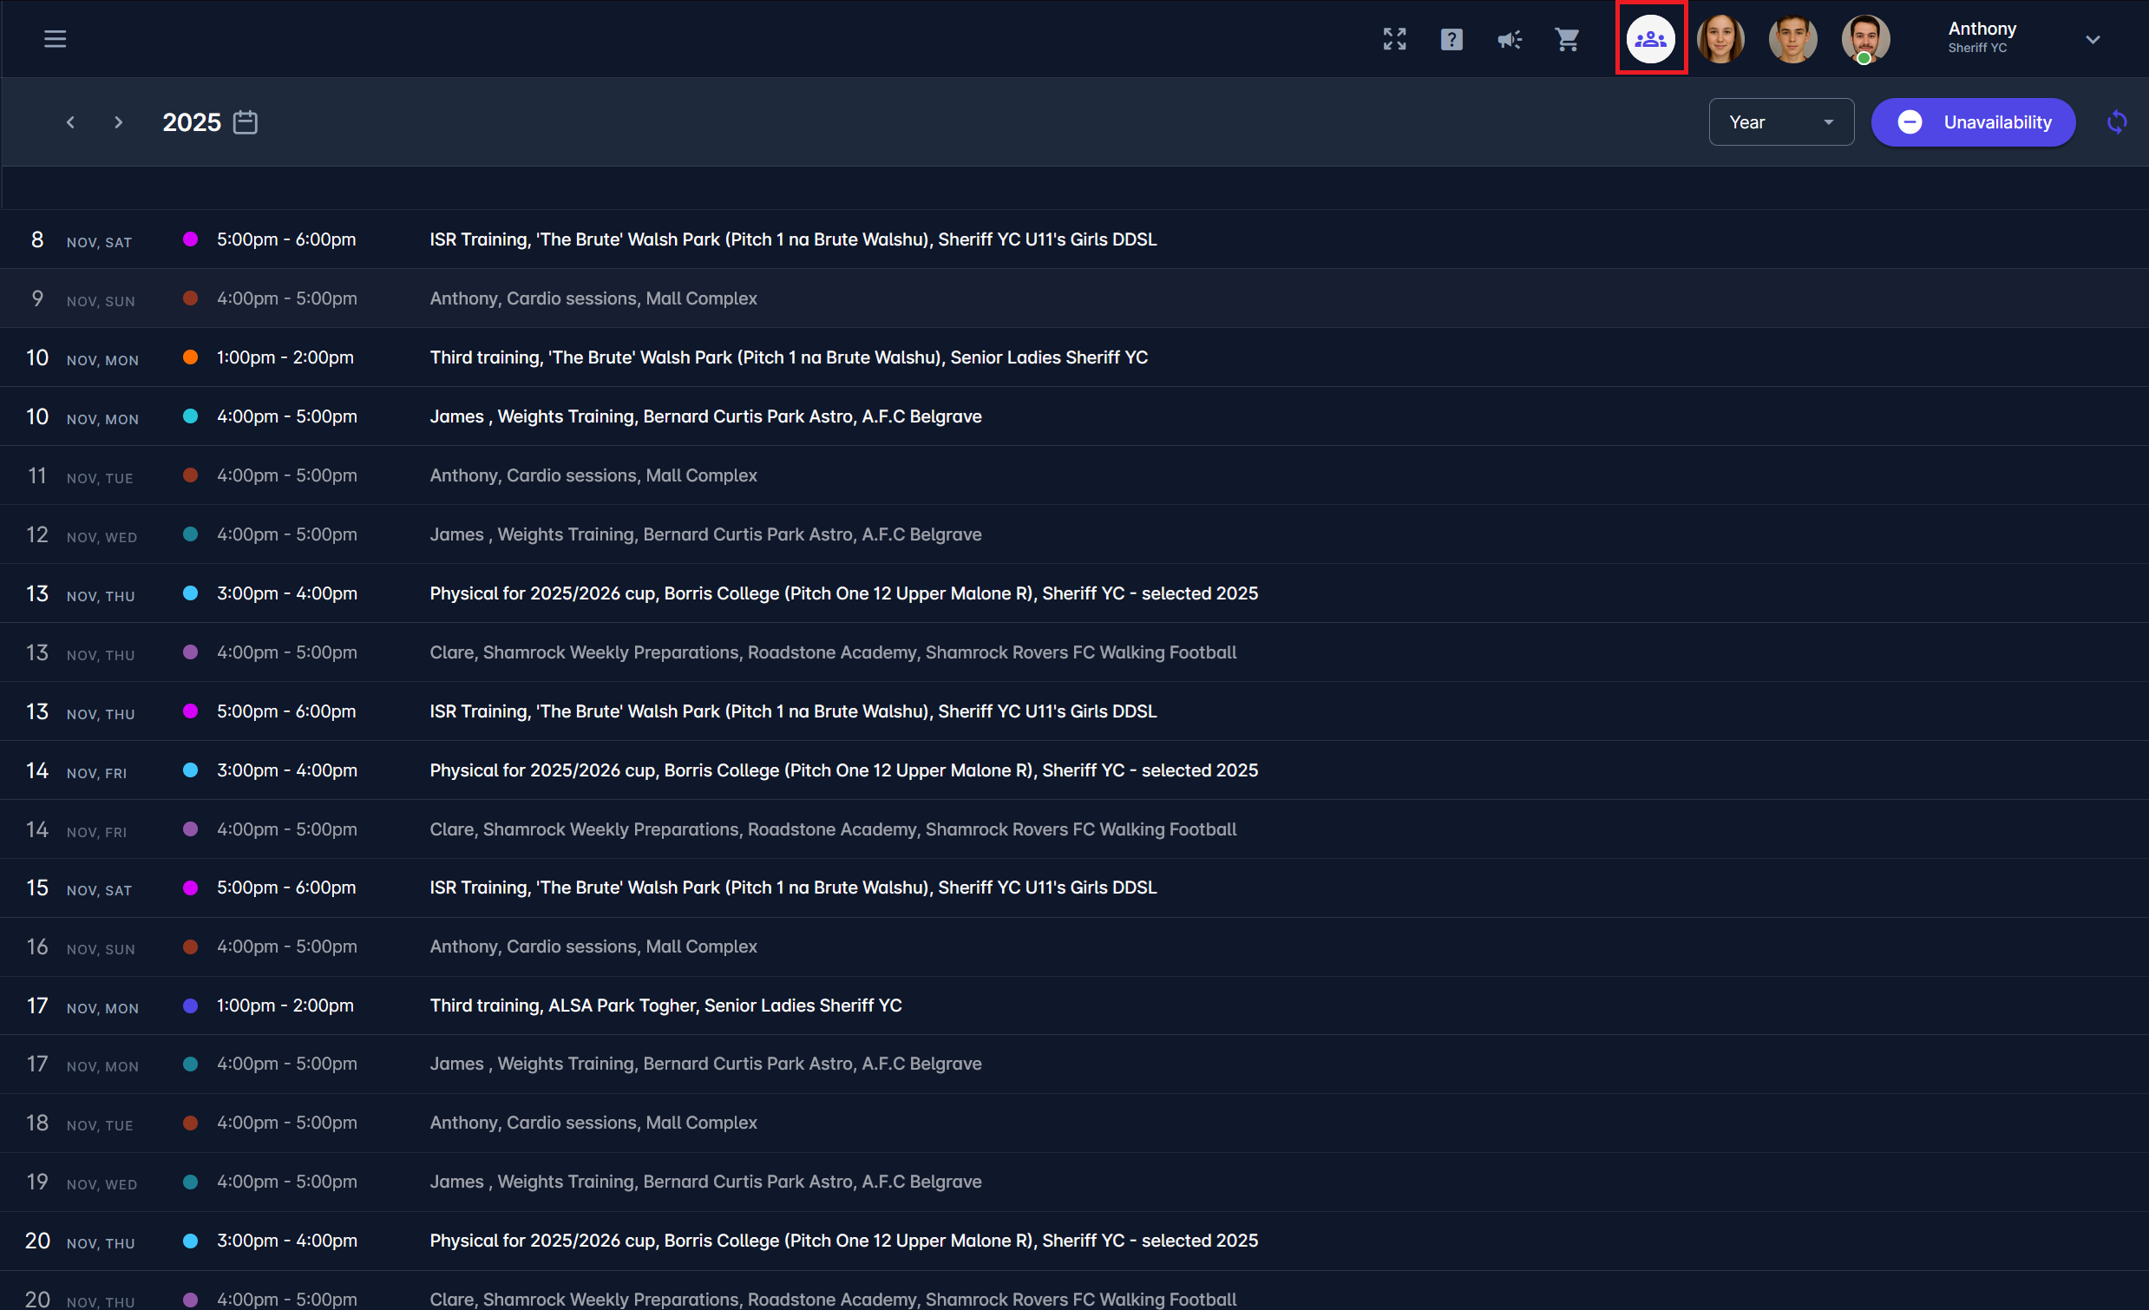2149x1310 pixels.
Task: Go to the next year
Action: coord(119,122)
